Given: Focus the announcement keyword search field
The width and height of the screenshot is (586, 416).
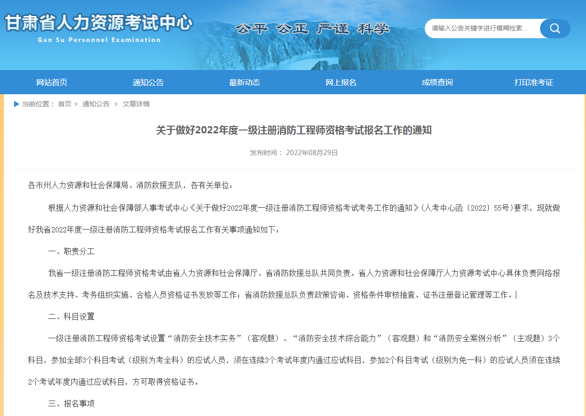Looking at the screenshot, I should [481, 29].
